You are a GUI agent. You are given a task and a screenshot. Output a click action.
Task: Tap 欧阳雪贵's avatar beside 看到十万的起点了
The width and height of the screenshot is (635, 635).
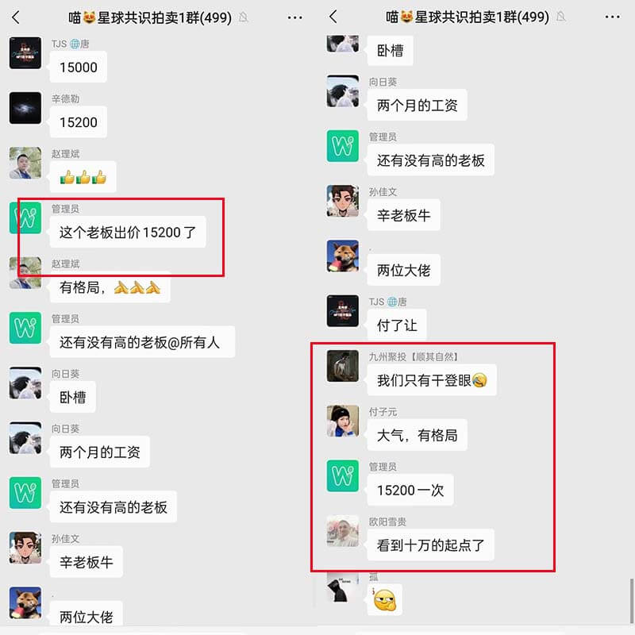343,531
